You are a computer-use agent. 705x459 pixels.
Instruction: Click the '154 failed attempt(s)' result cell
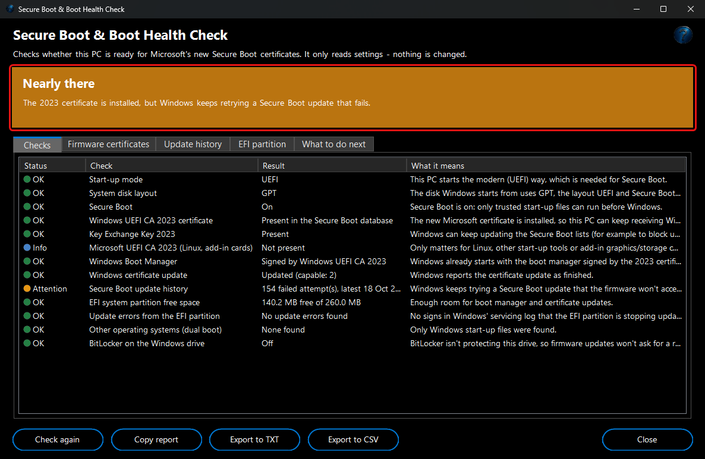coord(331,289)
